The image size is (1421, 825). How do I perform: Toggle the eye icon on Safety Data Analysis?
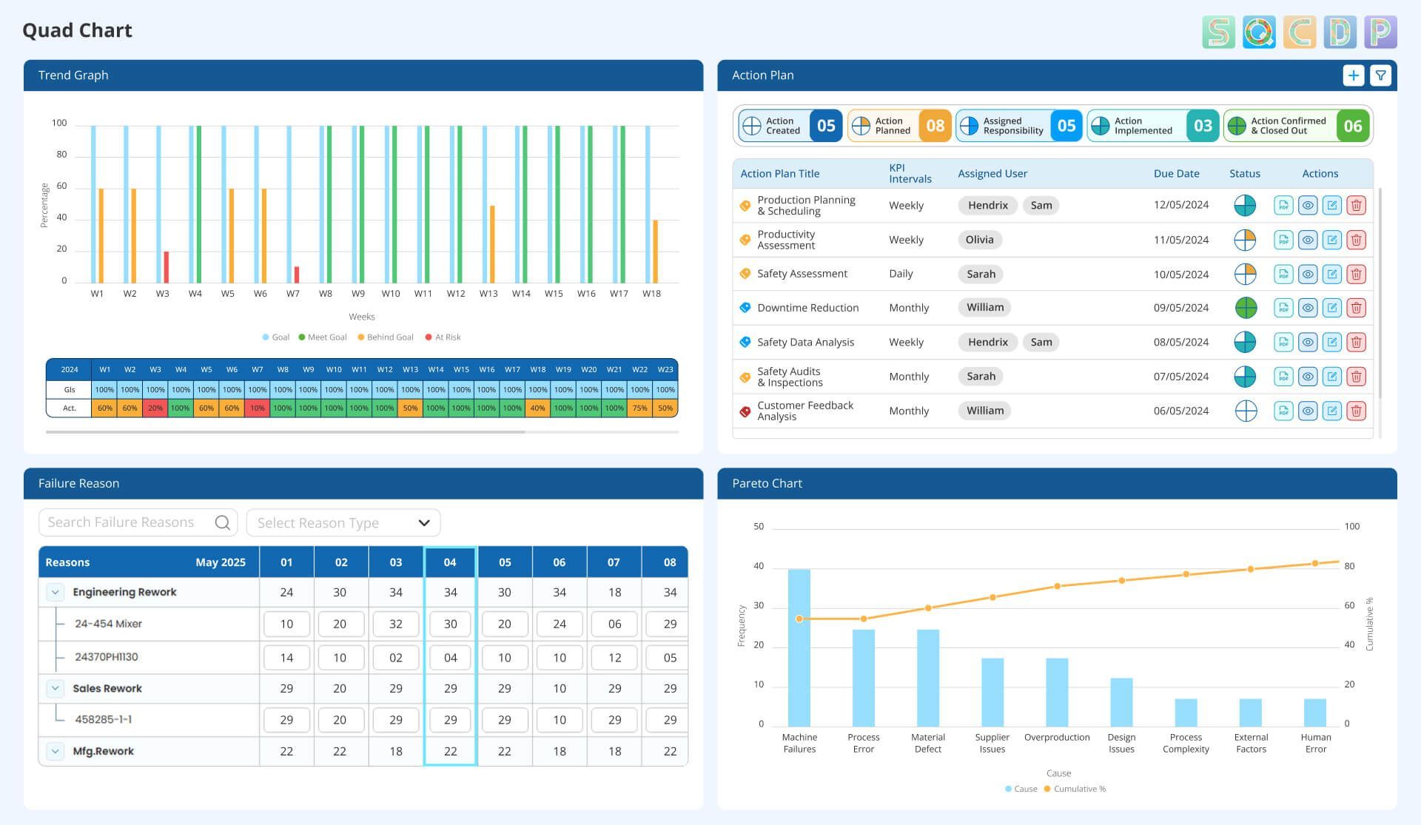point(1307,342)
